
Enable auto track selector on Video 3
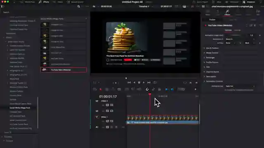pos(107,105)
